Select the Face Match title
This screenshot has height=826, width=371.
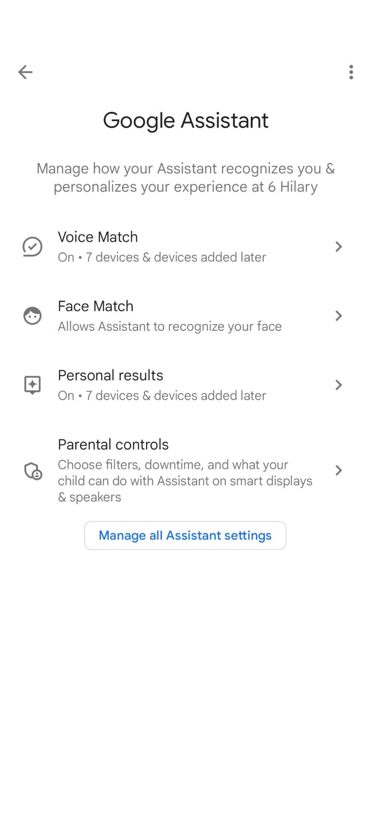click(96, 306)
